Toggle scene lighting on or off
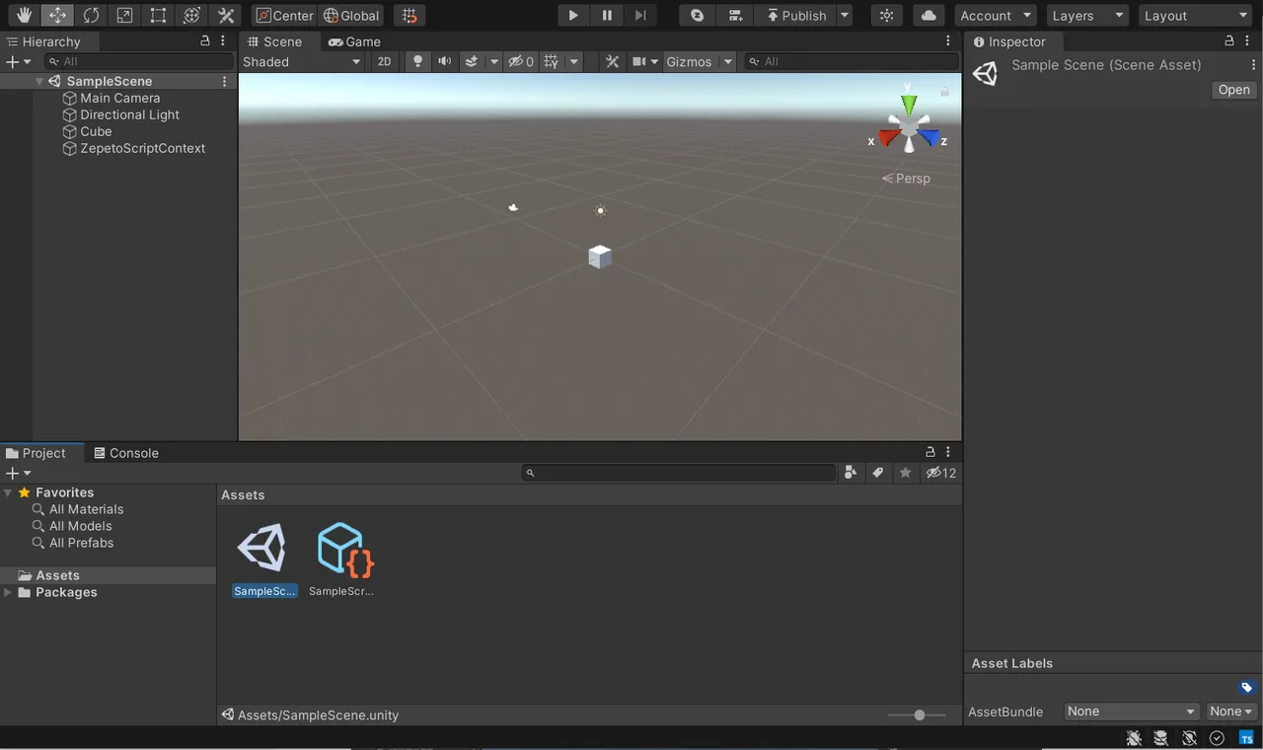 pos(417,61)
